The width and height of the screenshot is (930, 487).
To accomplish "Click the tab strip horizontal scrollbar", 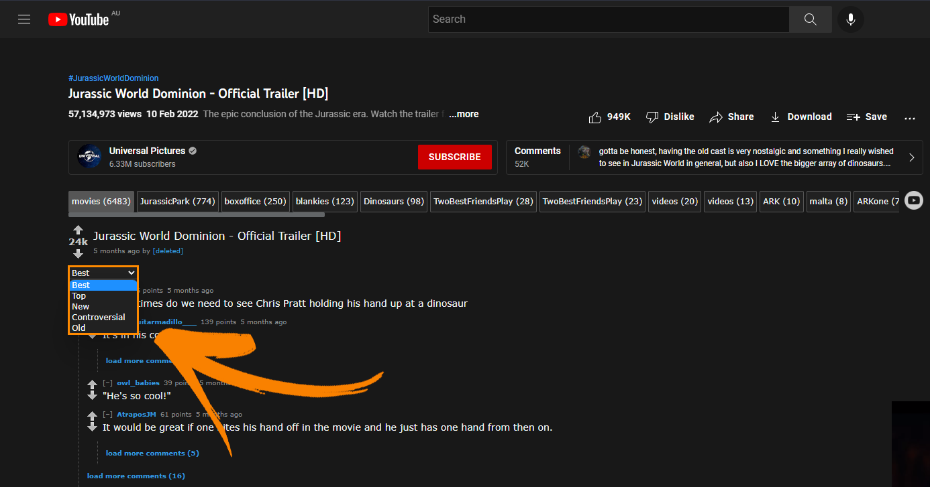I will tap(197, 215).
